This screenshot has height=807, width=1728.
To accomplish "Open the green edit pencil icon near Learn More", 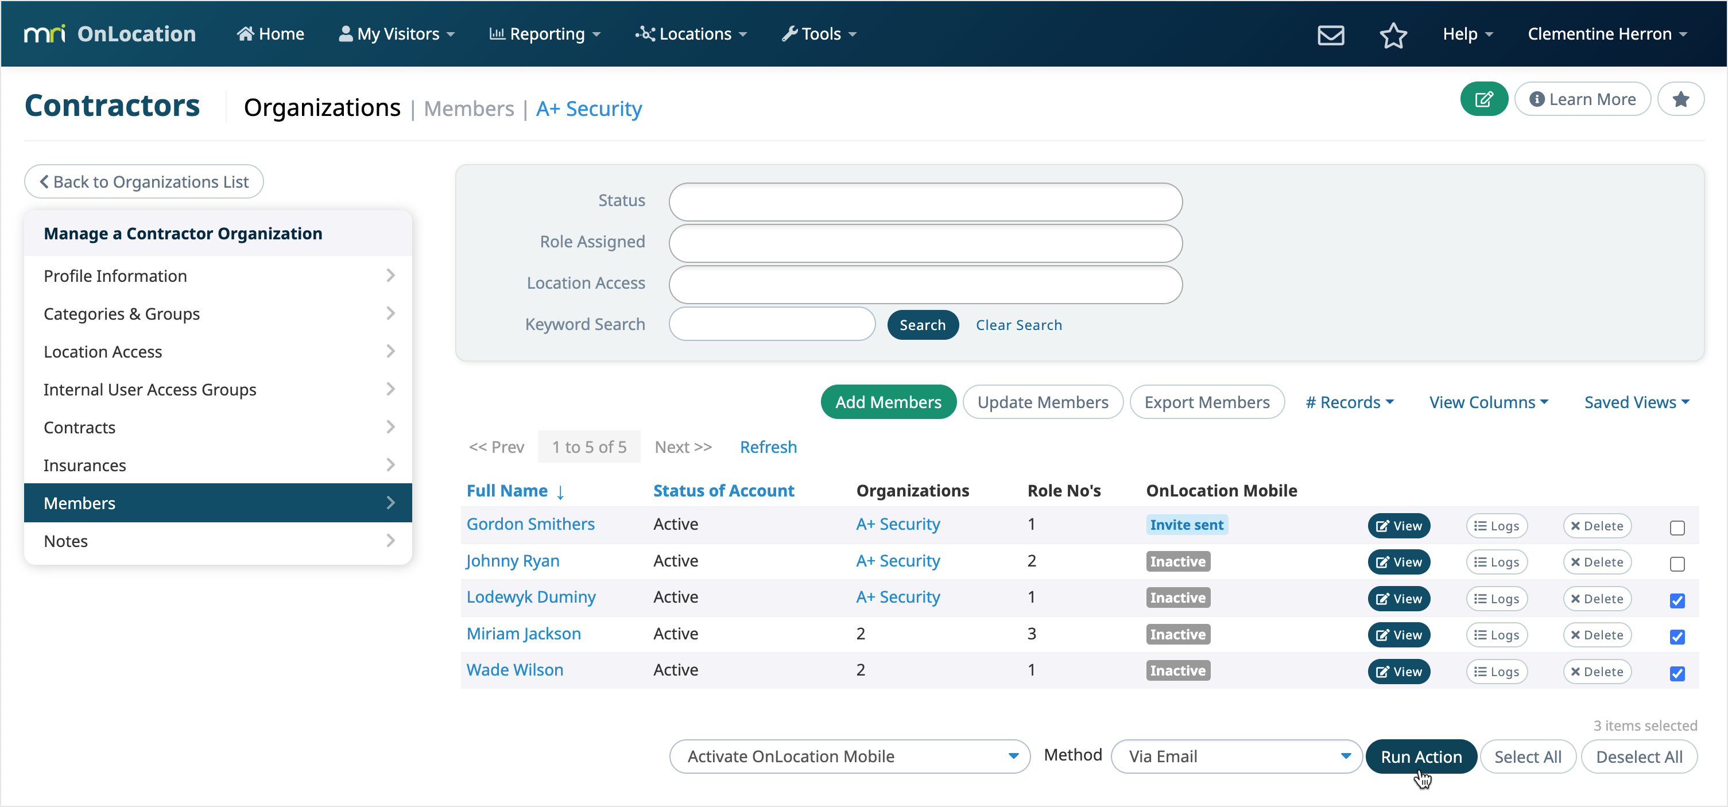I will pyautogui.click(x=1484, y=99).
